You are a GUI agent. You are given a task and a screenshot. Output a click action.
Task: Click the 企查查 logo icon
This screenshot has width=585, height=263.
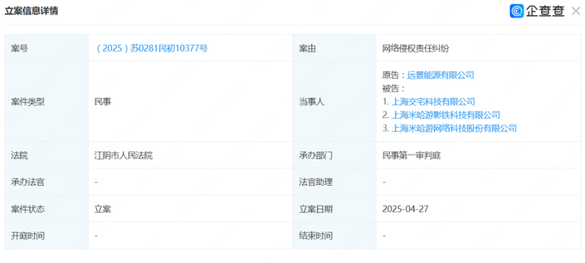[x=517, y=11]
